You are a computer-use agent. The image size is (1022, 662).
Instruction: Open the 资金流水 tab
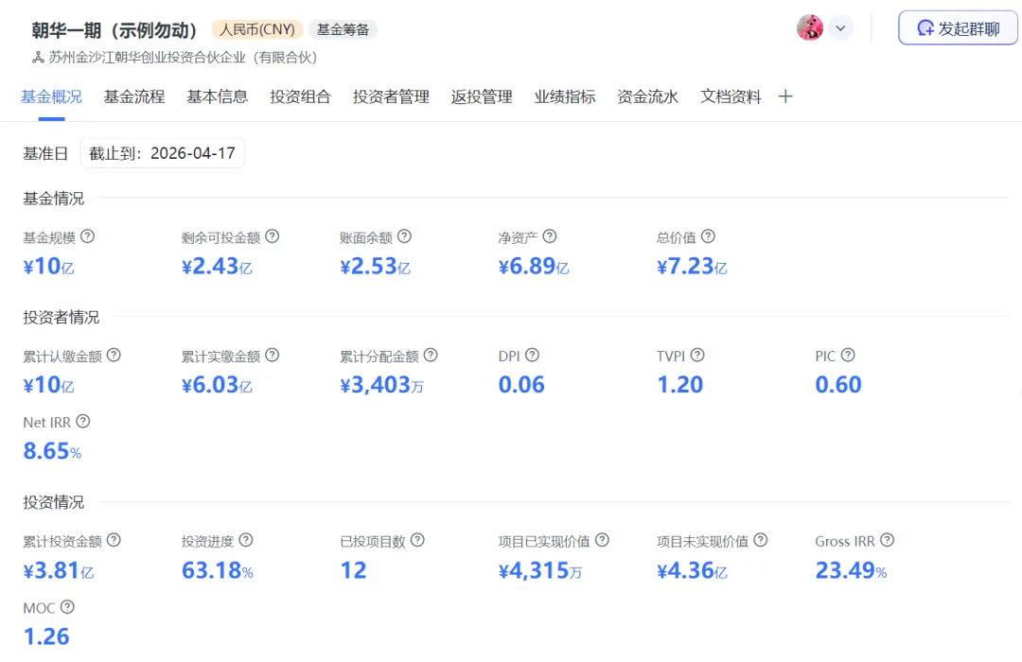pyautogui.click(x=647, y=96)
